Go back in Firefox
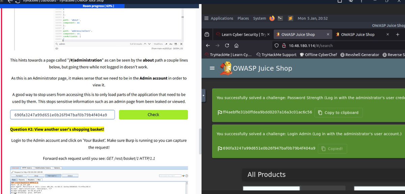405x194 pixels. pyautogui.click(x=208, y=46)
